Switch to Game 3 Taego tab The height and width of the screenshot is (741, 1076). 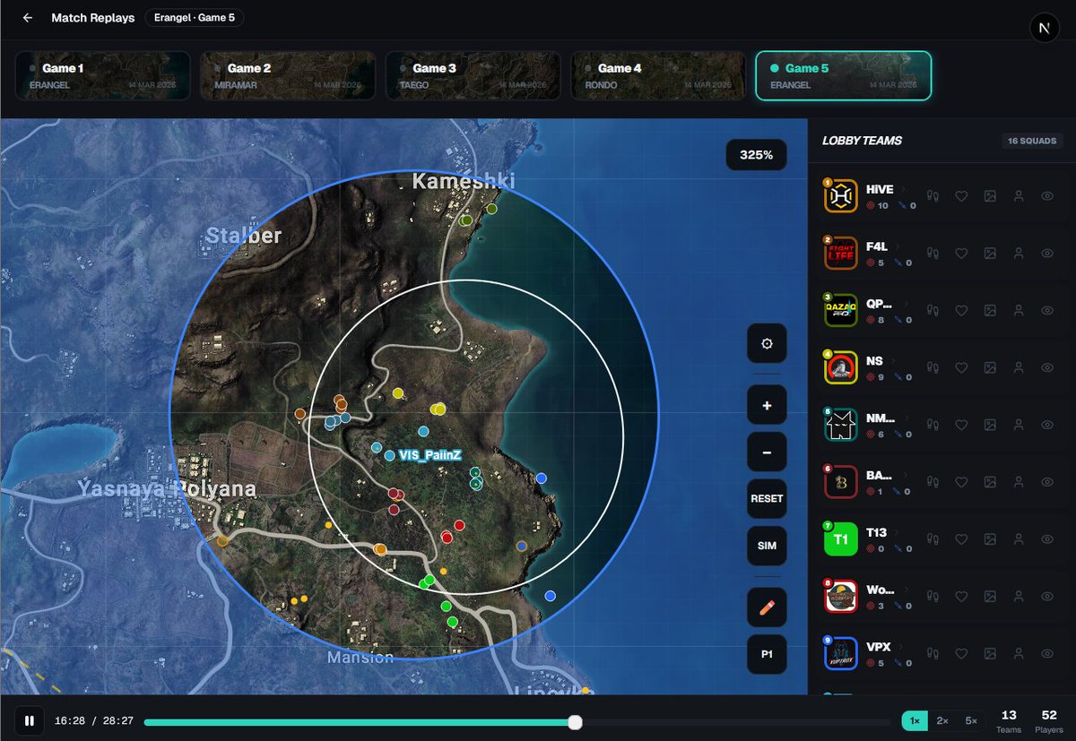pyautogui.click(x=473, y=75)
